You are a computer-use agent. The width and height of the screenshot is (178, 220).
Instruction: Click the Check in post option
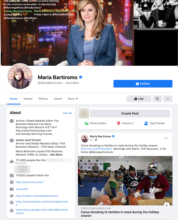pyautogui.click(x=125, y=123)
